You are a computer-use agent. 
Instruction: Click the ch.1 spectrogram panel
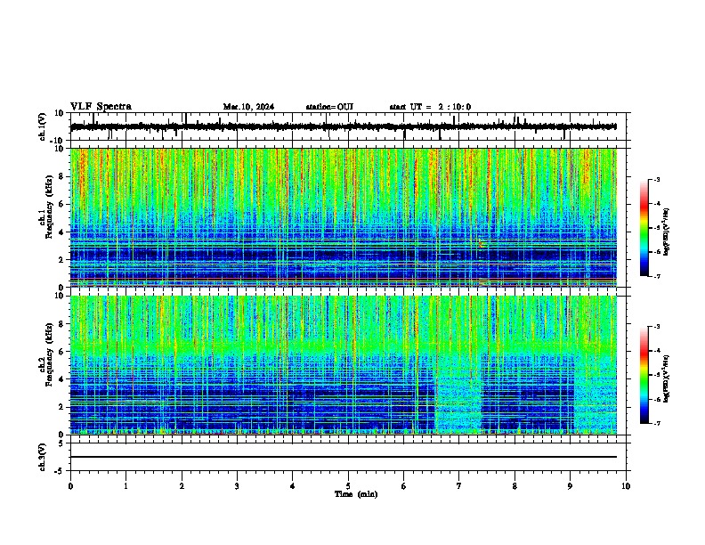[344, 217]
